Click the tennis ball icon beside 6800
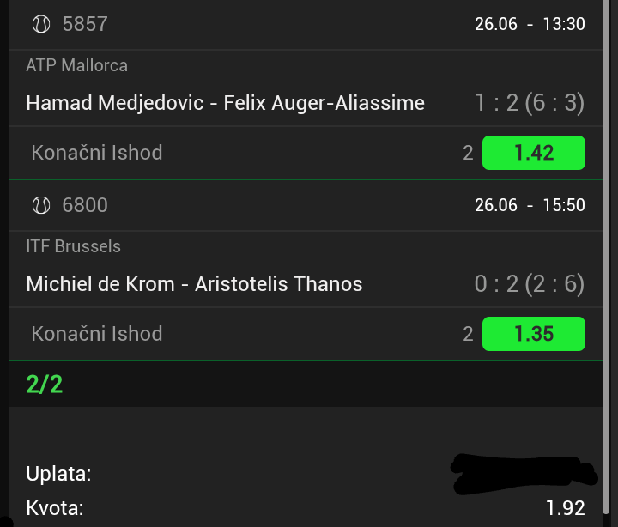This screenshot has height=527, width=618. click(x=41, y=205)
